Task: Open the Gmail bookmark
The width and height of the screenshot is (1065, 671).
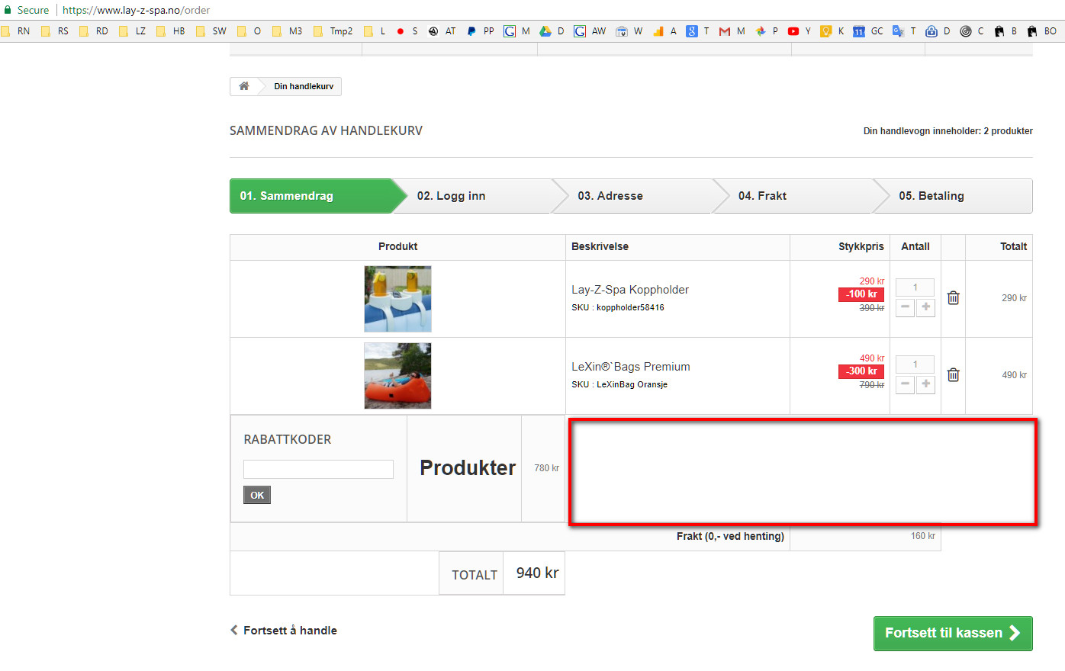Action: 732,31
